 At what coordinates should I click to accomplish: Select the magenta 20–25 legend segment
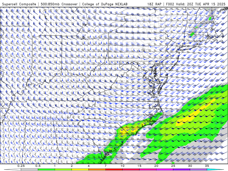pyautogui.click(x=165, y=170)
